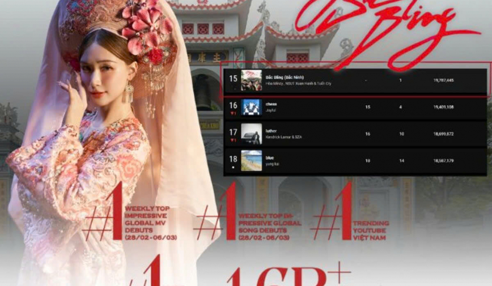The image size is (492, 286).
Task: Click the view count 18,587,179
Action: point(443,161)
